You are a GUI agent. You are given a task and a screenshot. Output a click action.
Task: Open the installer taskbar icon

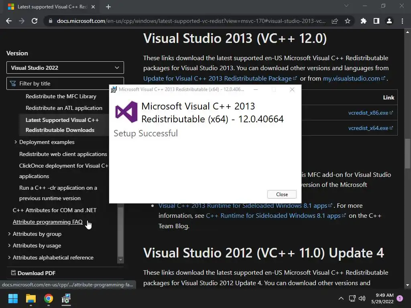click(66, 298)
